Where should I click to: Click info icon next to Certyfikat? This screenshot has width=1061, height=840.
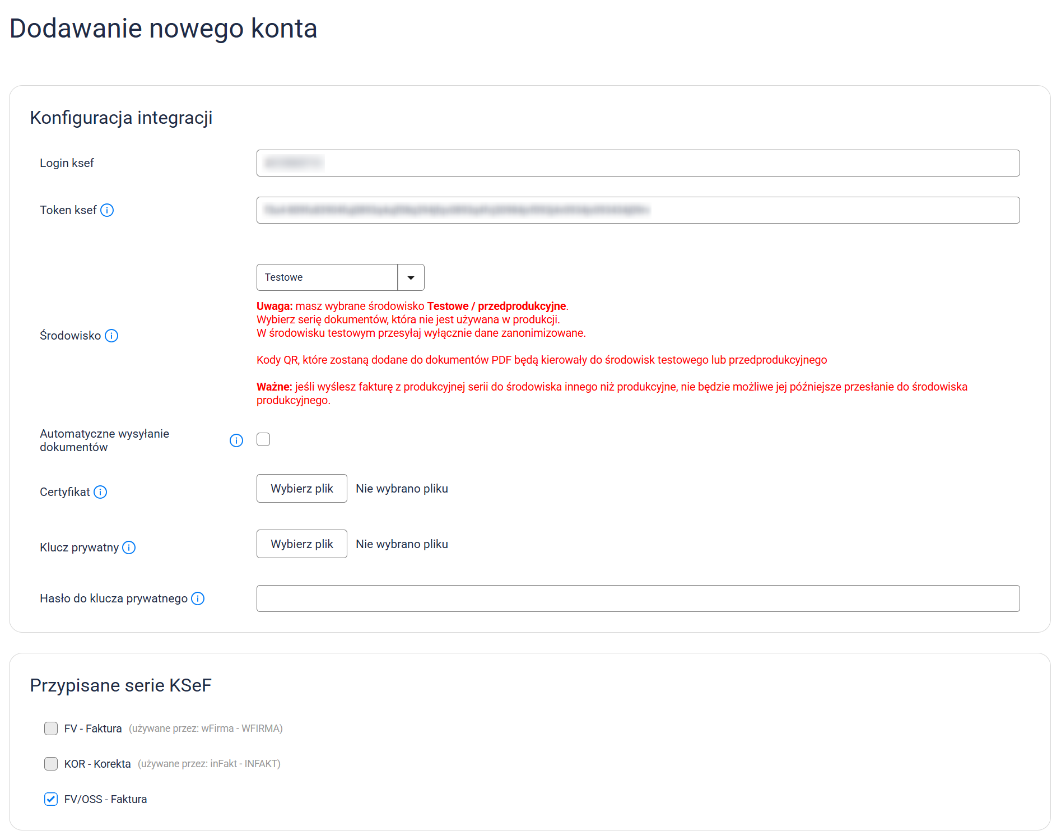(x=100, y=492)
